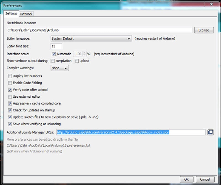Disable Verify code after upload

(10, 90)
